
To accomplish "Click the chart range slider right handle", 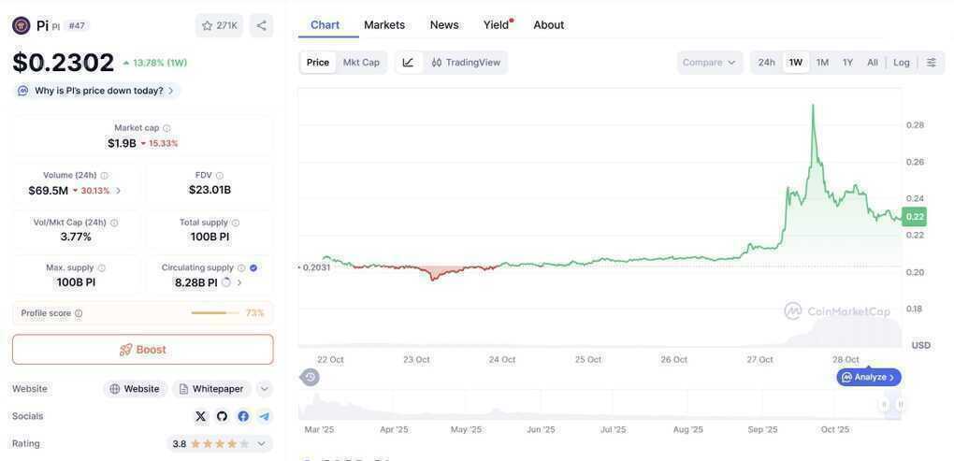I will [x=901, y=404].
